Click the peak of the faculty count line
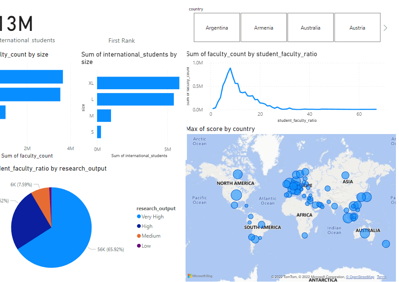Screen dimensions: 399x282 (230, 68)
